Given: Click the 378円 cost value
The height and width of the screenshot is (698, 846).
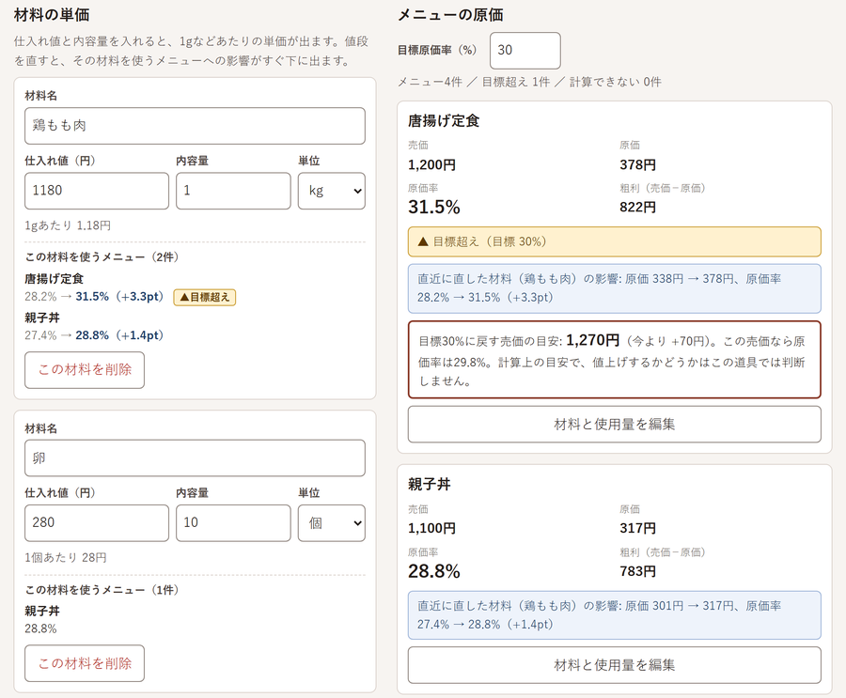Looking at the screenshot, I should click(637, 165).
